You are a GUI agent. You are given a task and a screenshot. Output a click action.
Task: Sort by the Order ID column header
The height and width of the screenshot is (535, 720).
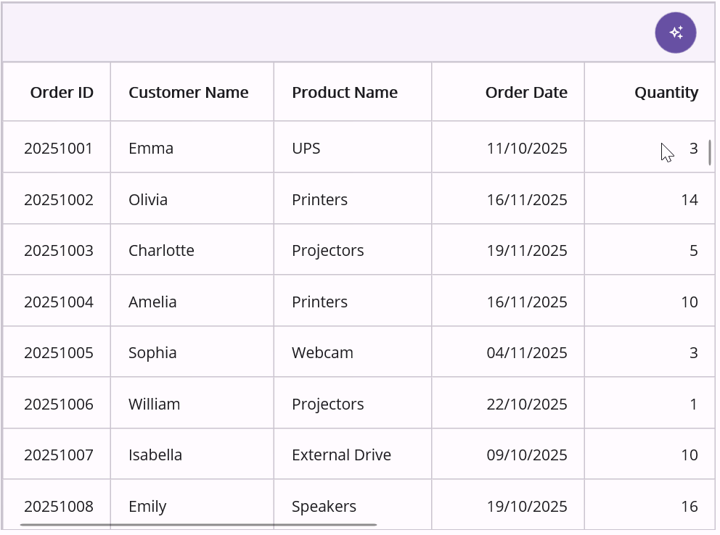[x=62, y=92]
